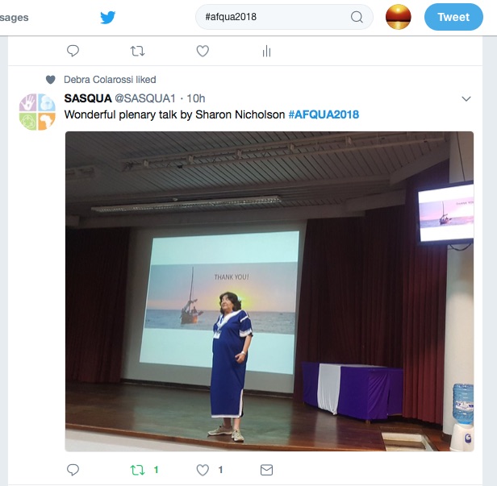The image size is (497, 486).
Task: Click the blue Tweet button
Action: point(453,17)
